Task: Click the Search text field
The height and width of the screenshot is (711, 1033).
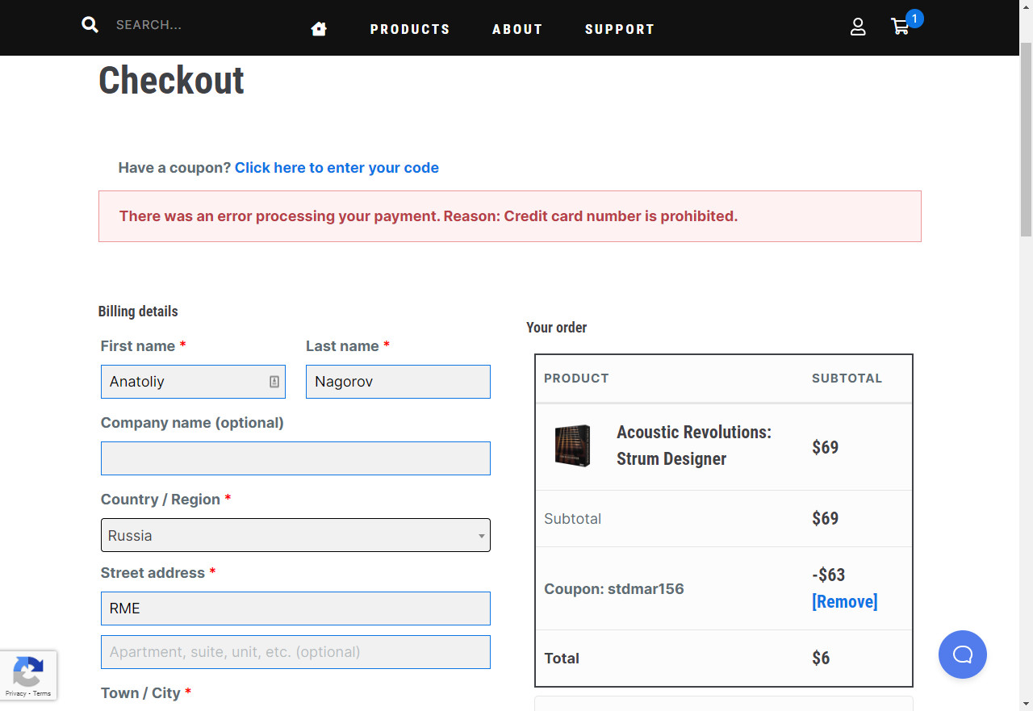Action: pos(194,25)
